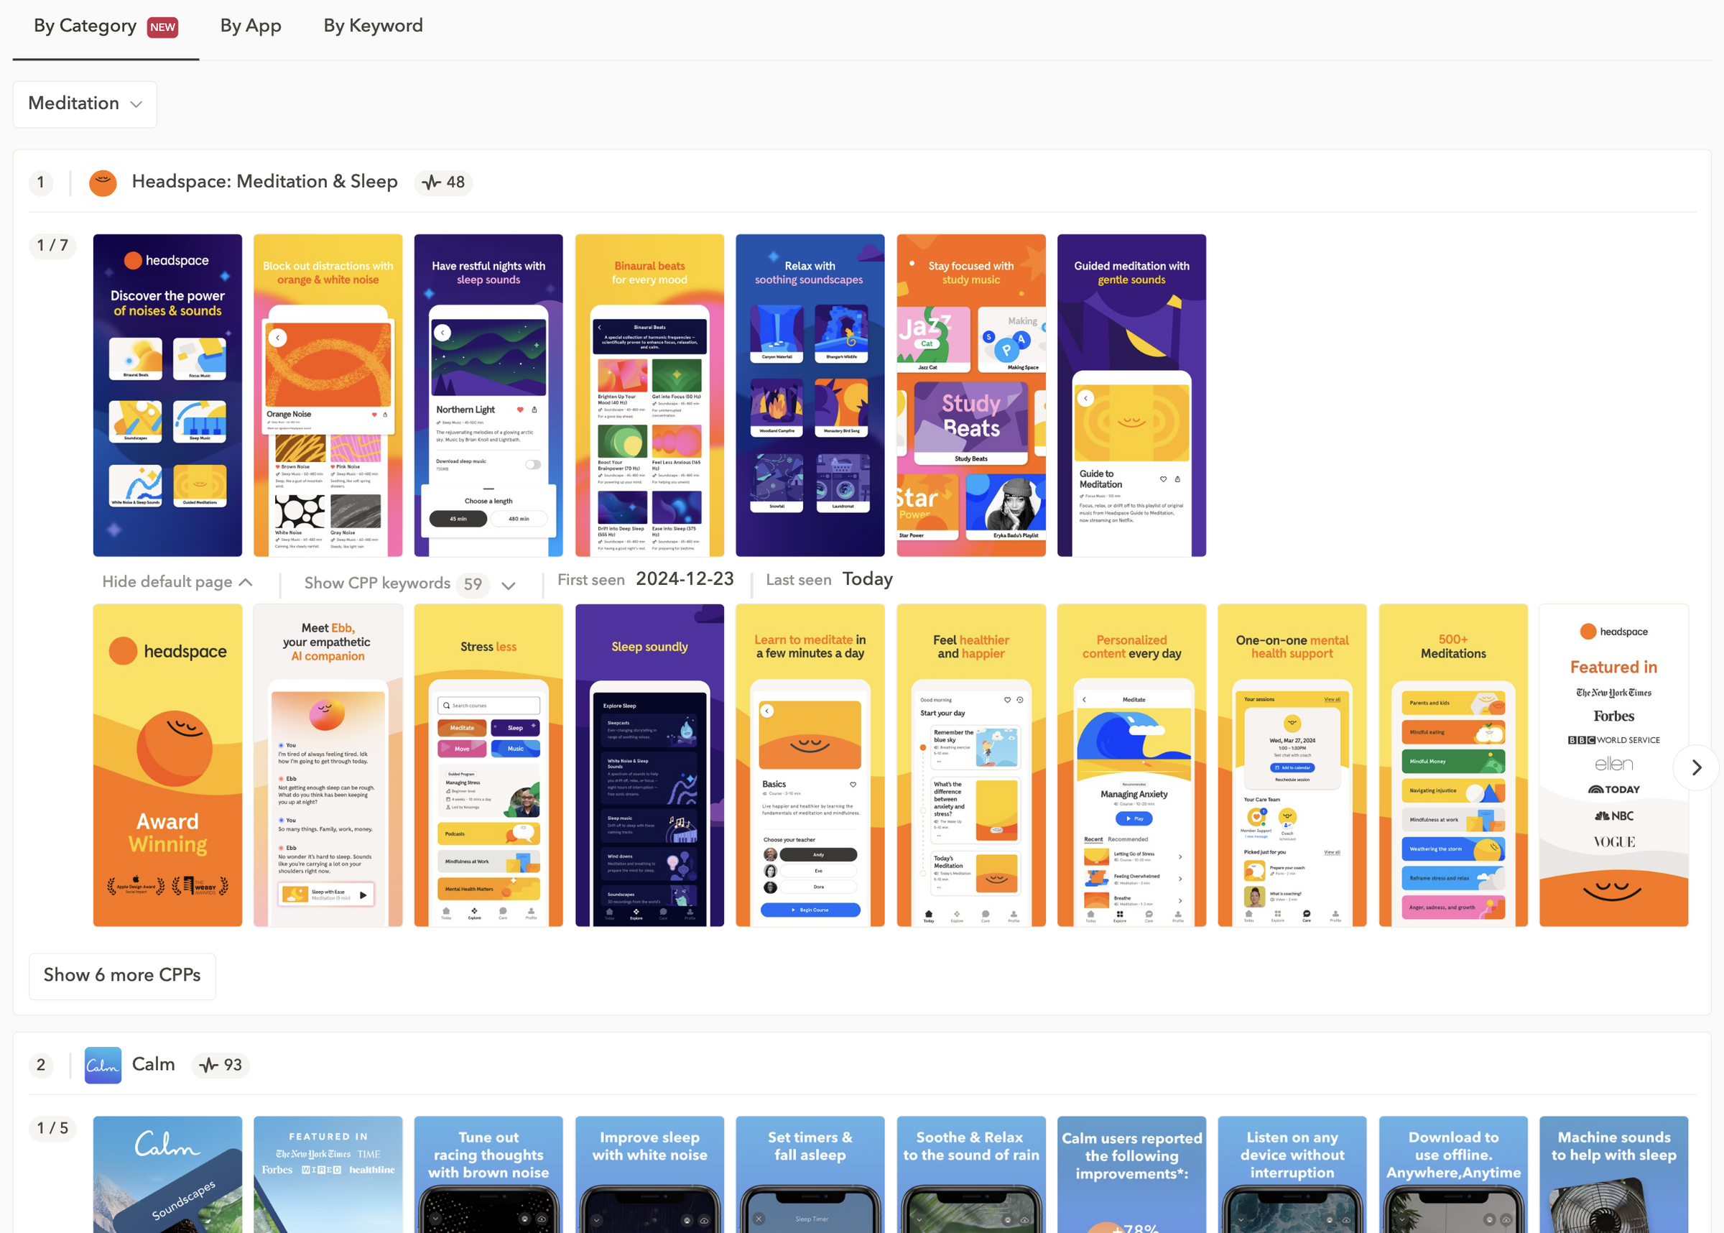Open 'Learn to meditate in a few minutes' screenshot
The width and height of the screenshot is (1724, 1233).
(x=810, y=765)
